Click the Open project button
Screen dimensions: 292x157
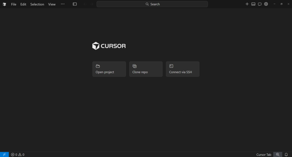(109, 69)
